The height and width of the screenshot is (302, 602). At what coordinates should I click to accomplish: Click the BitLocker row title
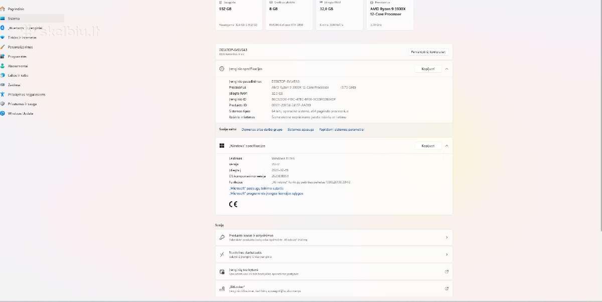point(237,287)
